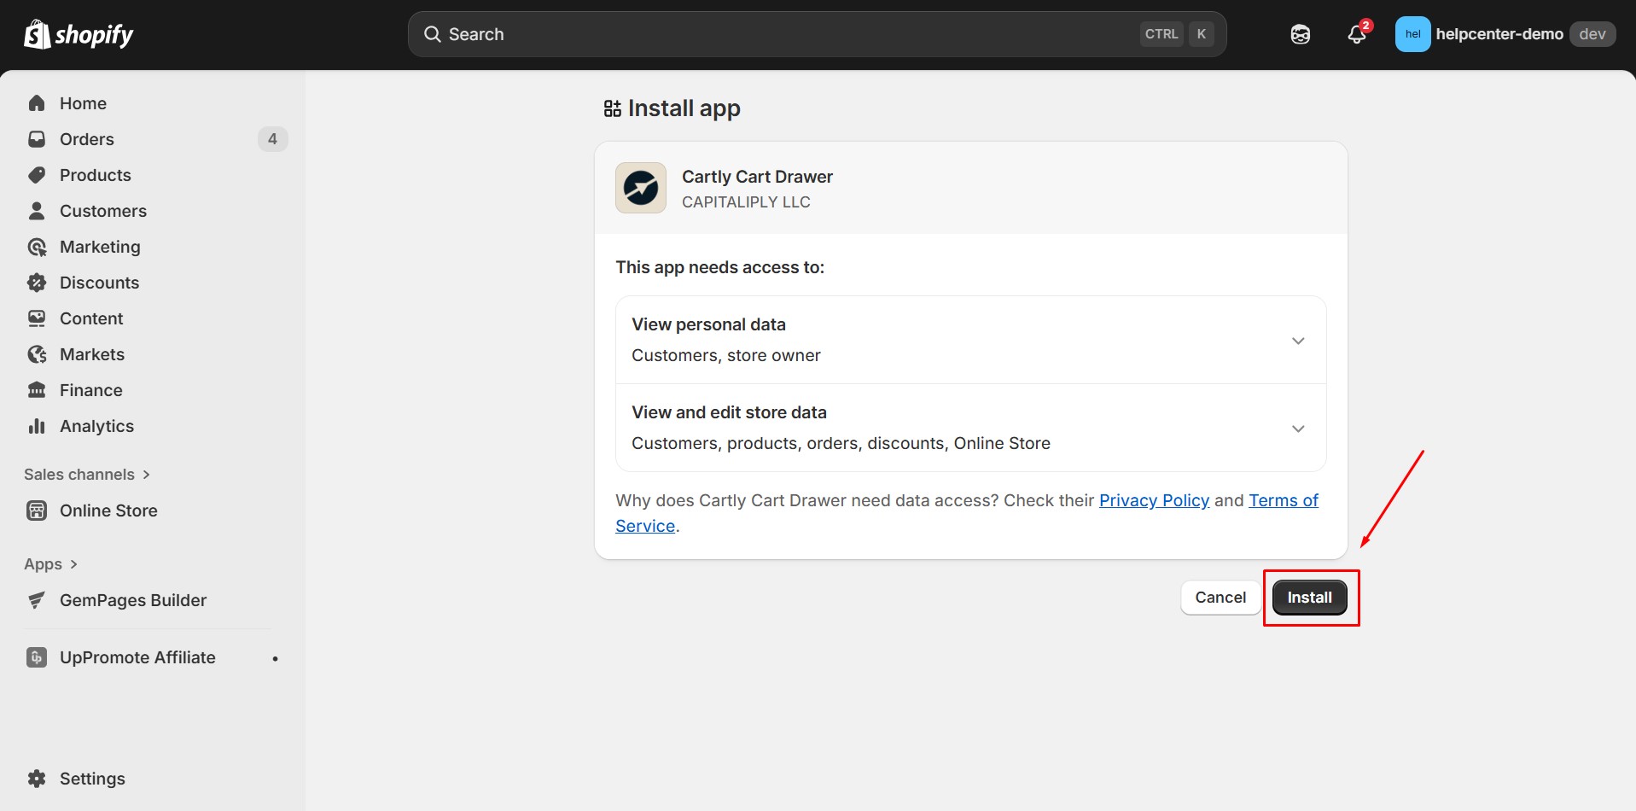Image resolution: width=1636 pixels, height=811 pixels.
Task: Open the Orders section from the sidebar
Action: (x=86, y=138)
